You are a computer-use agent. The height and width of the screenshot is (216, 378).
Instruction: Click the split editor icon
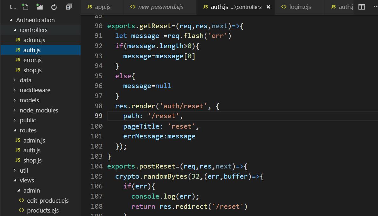point(361,7)
